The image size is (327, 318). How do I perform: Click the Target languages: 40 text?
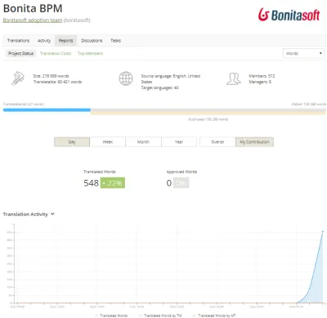tap(159, 87)
